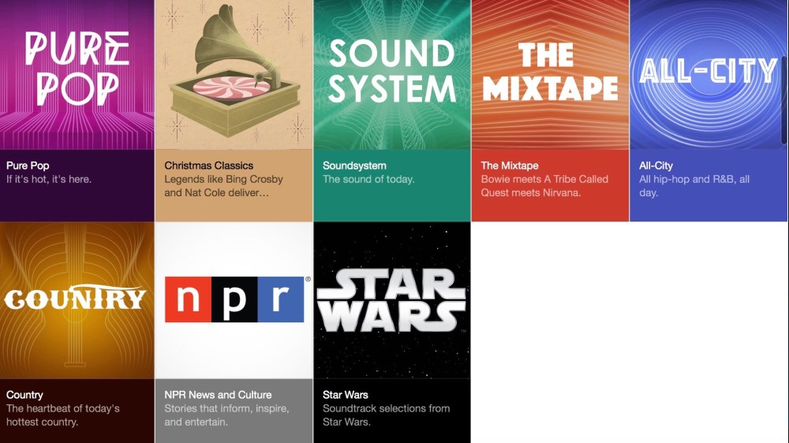Click 'Soundtrack selections from Star Wars' description
This screenshot has height=443, width=789.
386,415
